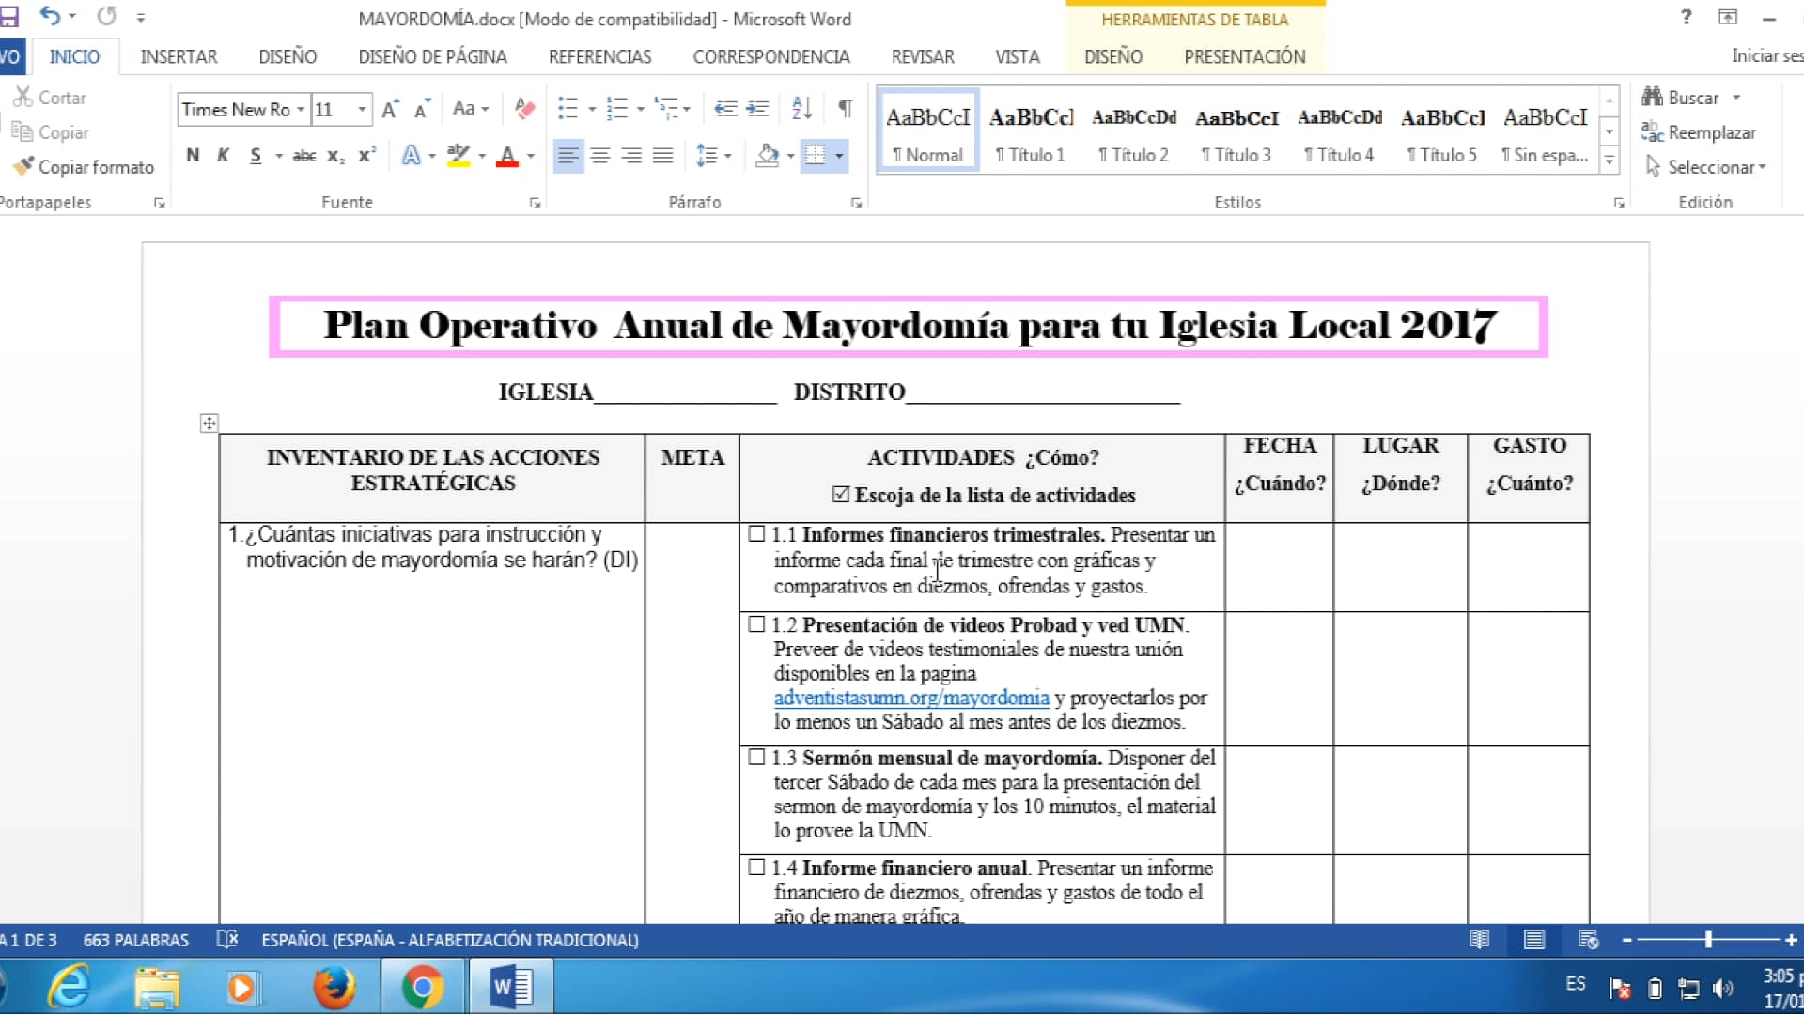Toggle checked box beside Escoja de la lista
1804x1014 pixels.
point(841,494)
